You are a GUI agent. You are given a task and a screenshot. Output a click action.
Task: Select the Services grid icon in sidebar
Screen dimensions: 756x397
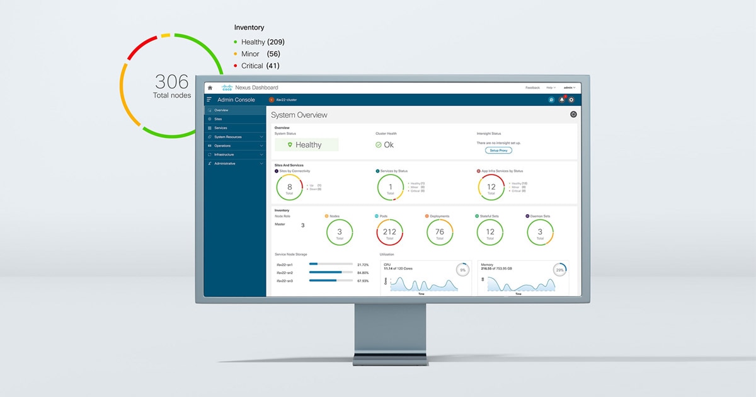click(x=209, y=128)
